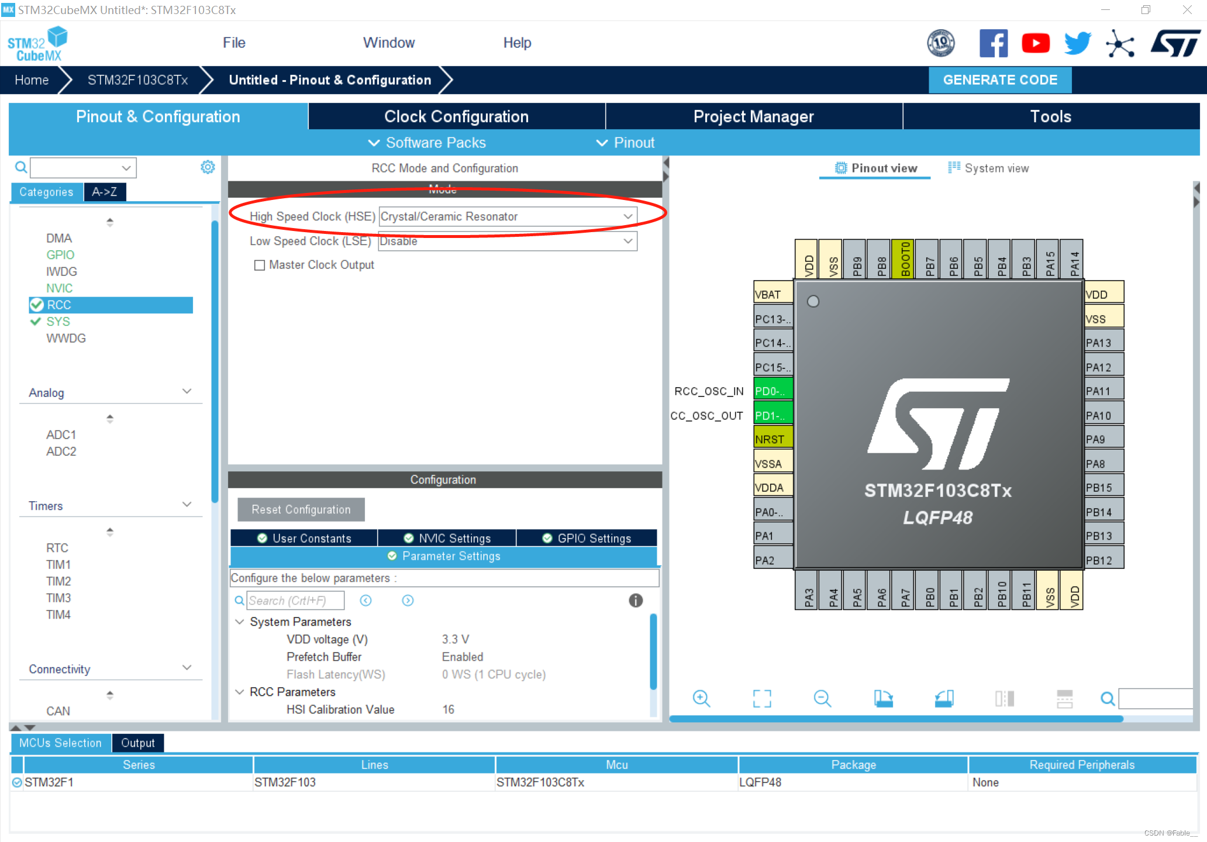
Task: Click the parameter search input field
Action: tap(295, 601)
